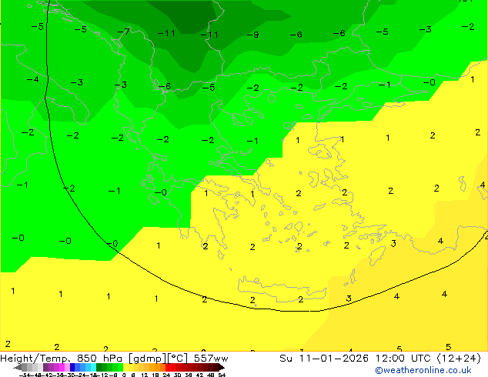488x377 pixels.
Task: Click the dark brown right arrow tip of scale
Action: point(221,368)
